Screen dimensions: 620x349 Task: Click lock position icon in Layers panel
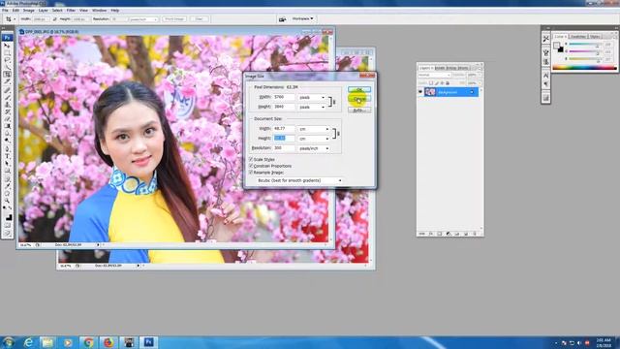(442, 83)
